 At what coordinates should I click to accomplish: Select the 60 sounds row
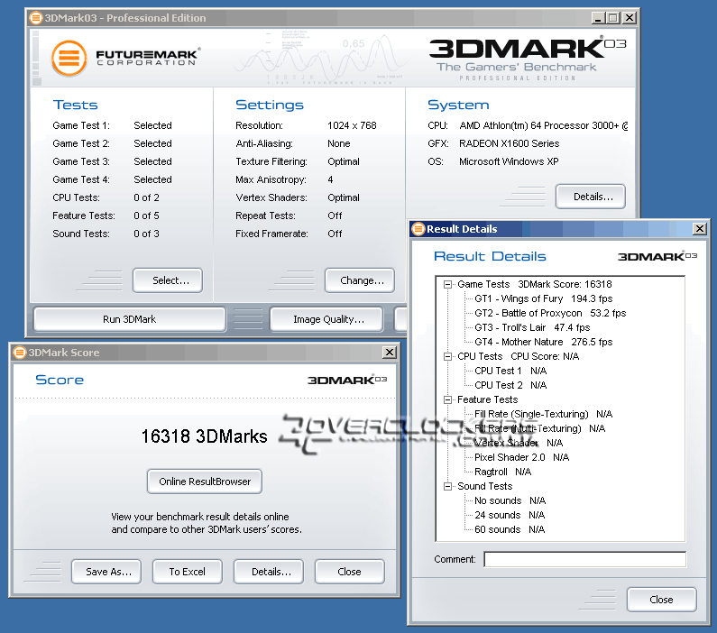click(x=510, y=529)
